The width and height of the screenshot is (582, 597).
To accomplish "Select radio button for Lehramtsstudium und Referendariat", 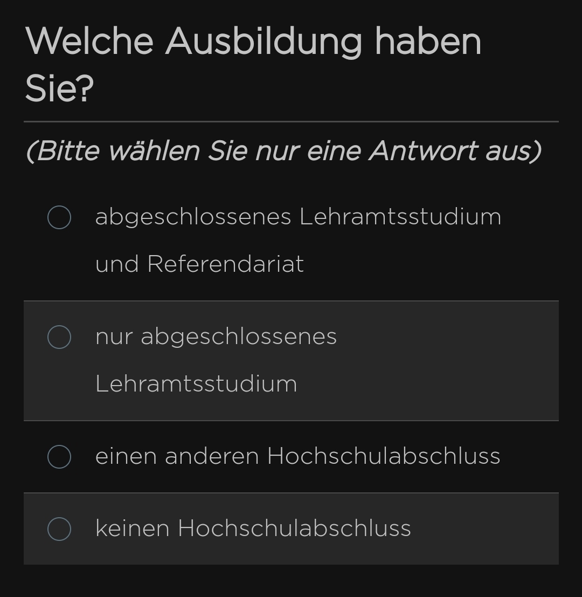I will [59, 217].
